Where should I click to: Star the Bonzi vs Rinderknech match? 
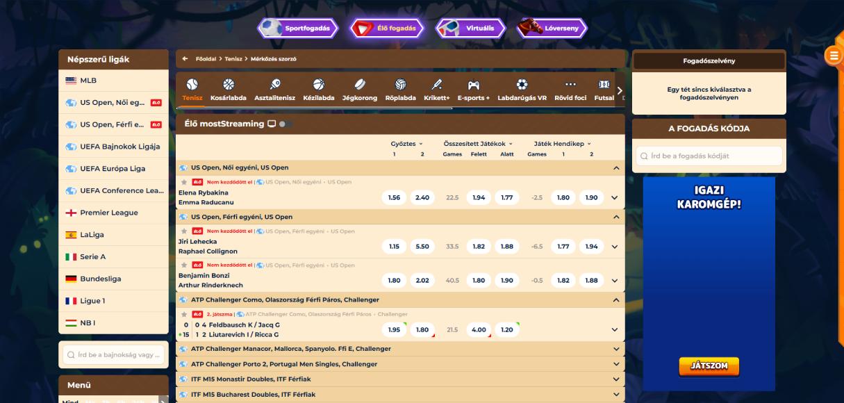[x=184, y=265]
